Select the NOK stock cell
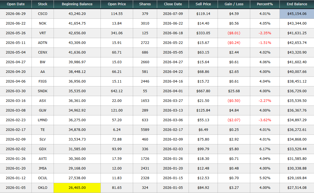The image size is (314, 193). pyautogui.click(x=43, y=23)
